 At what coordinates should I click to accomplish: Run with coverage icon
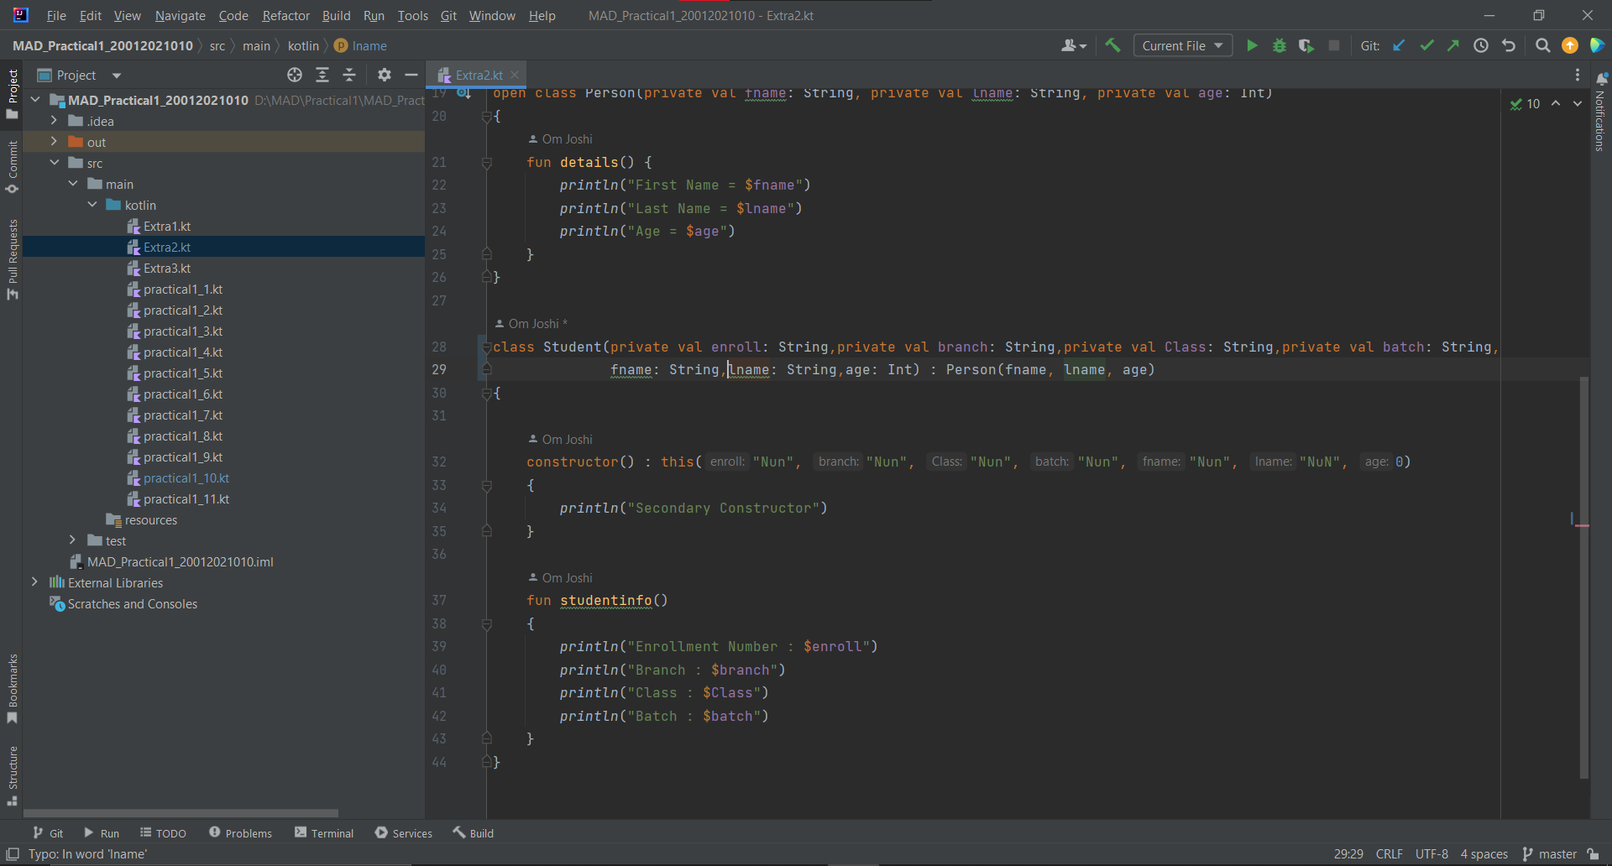click(x=1306, y=46)
